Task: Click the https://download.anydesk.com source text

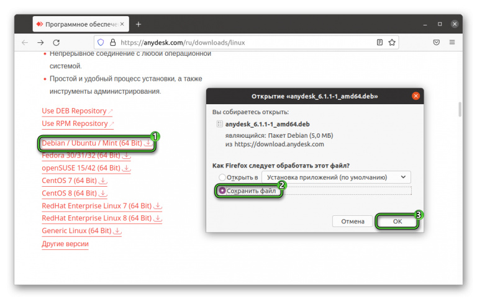Action: click(x=279, y=145)
